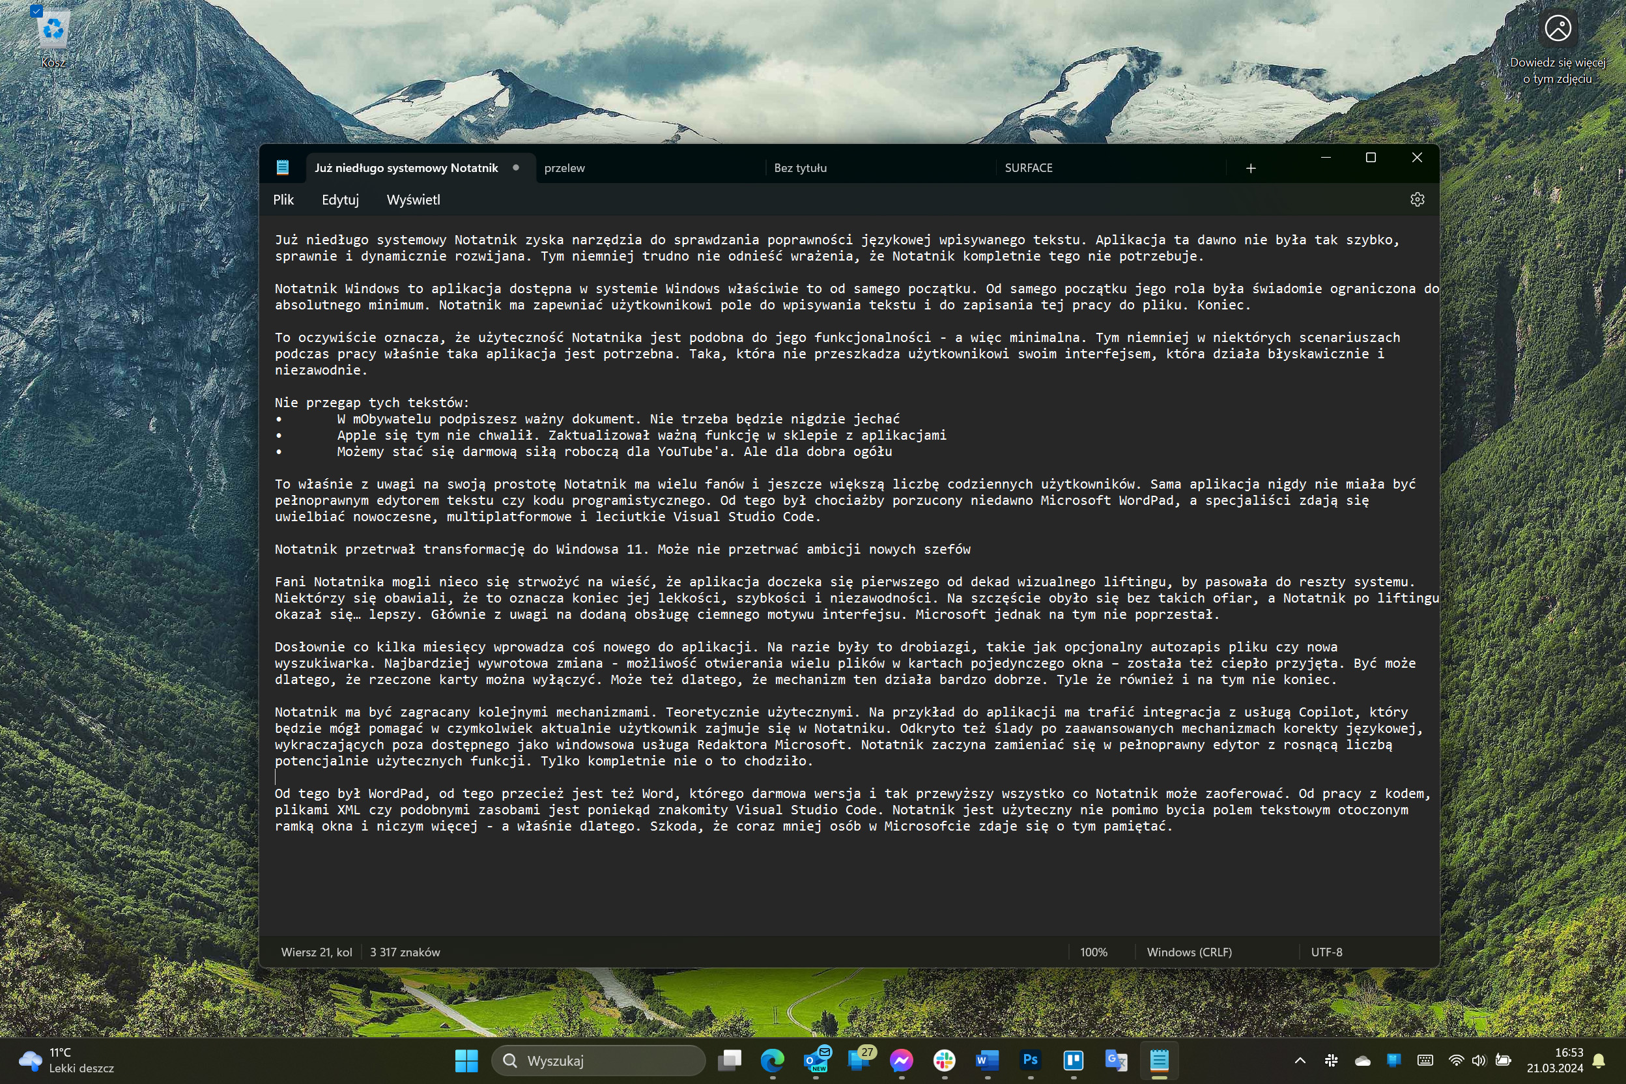Open new Outlook from the taskbar
Viewport: 1626px width, 1084px height.
(x=816, y=1060)
